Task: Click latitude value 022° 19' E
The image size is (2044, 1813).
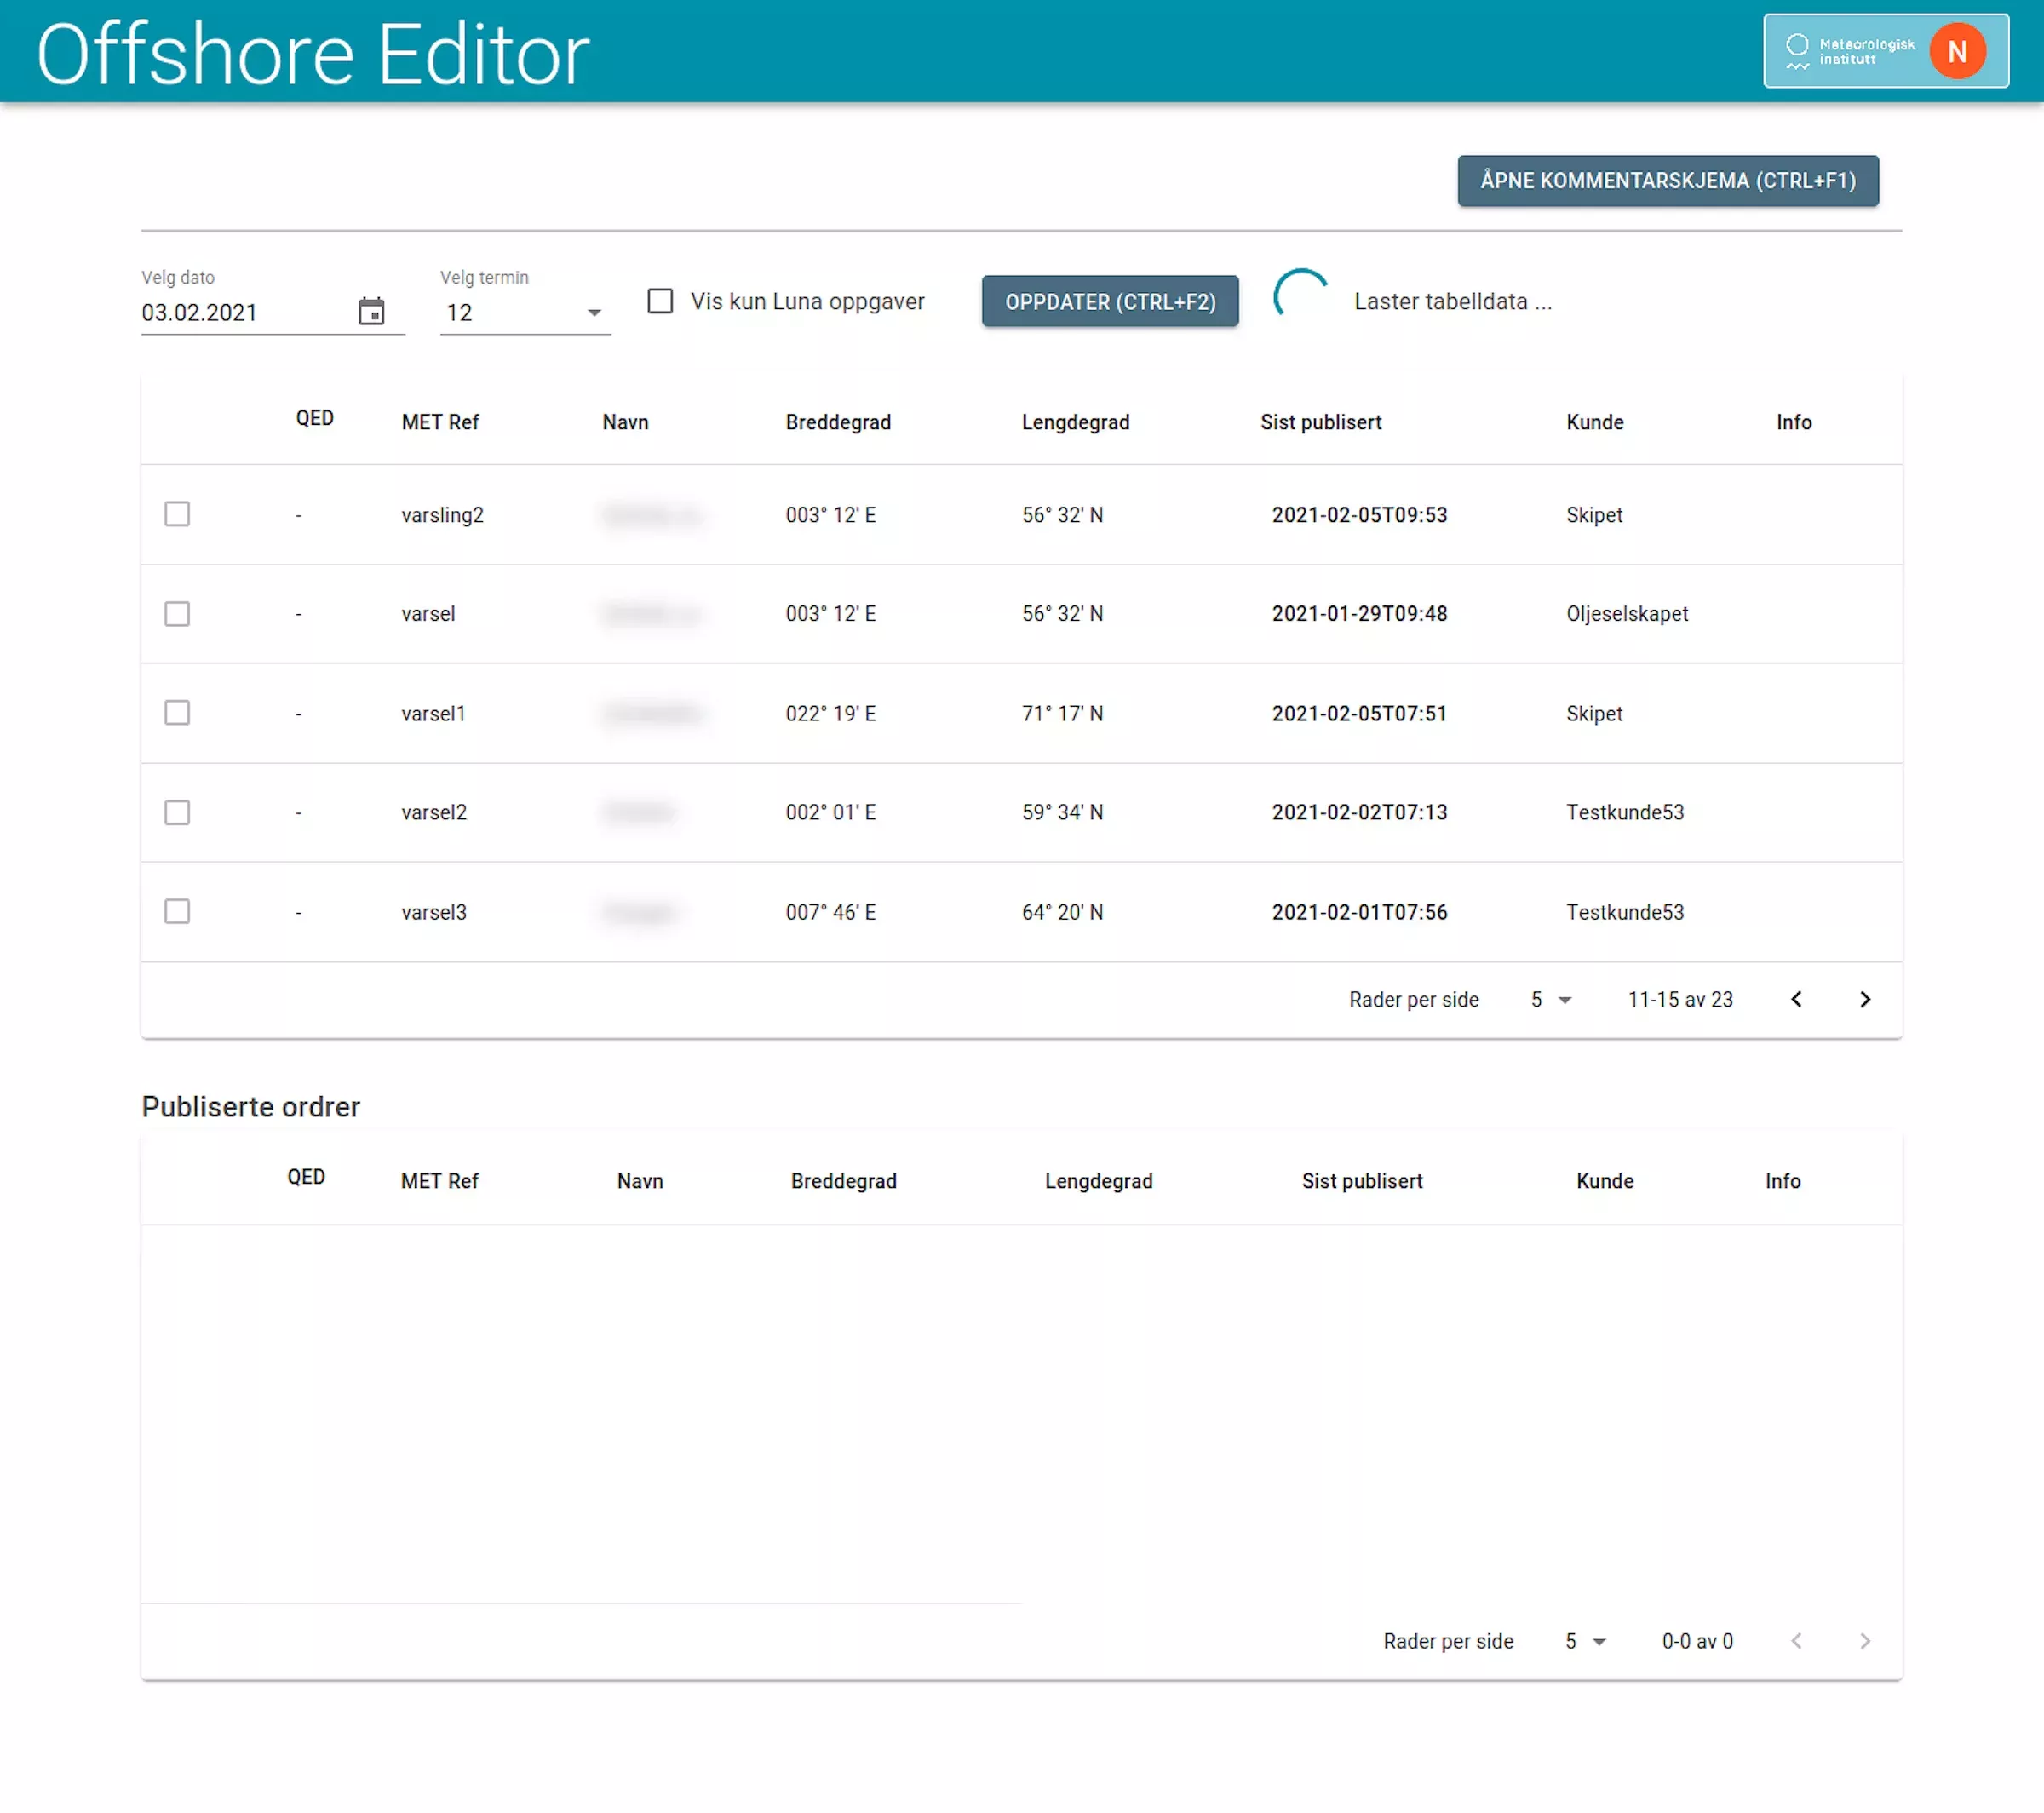Action: pos(830,714)
